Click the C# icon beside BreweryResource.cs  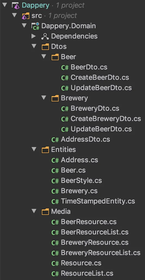(x=55, y=243)
